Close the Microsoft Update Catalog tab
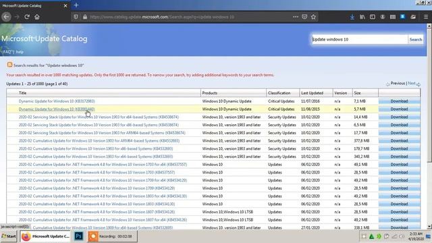Screen dimensions: 432x243 click(65, 5)
